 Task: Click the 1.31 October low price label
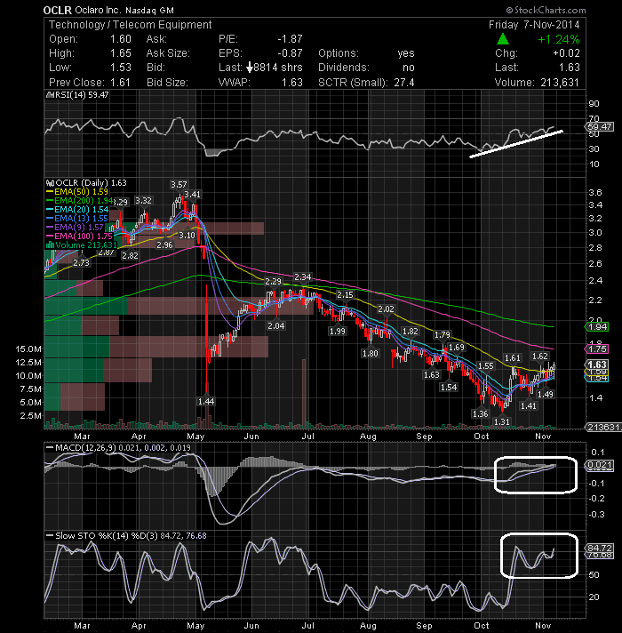pos(501,422)
